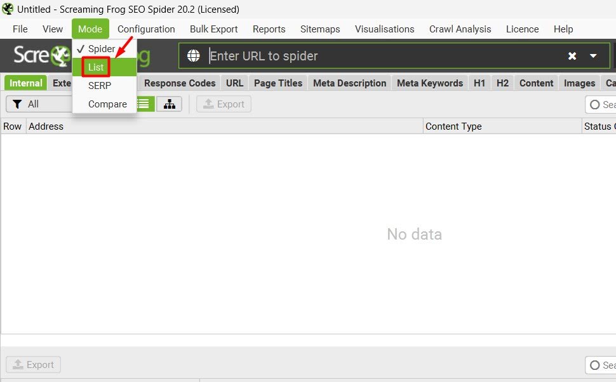Viewport: 616px width, 382px height.
Task: Select Spider mode in the Mode menu
Action: [x=104, y=49]
